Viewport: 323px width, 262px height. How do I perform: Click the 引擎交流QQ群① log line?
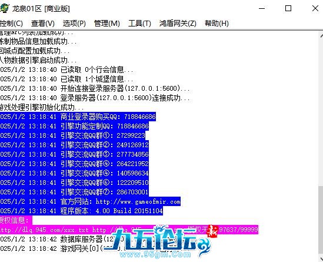pos(72,135)
